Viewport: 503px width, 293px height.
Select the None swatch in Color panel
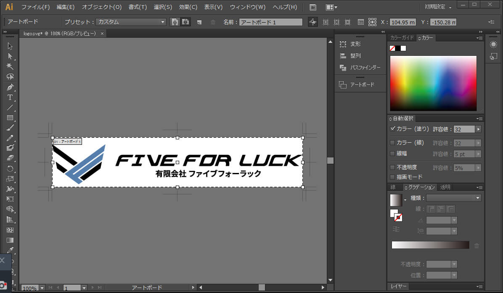392,48
